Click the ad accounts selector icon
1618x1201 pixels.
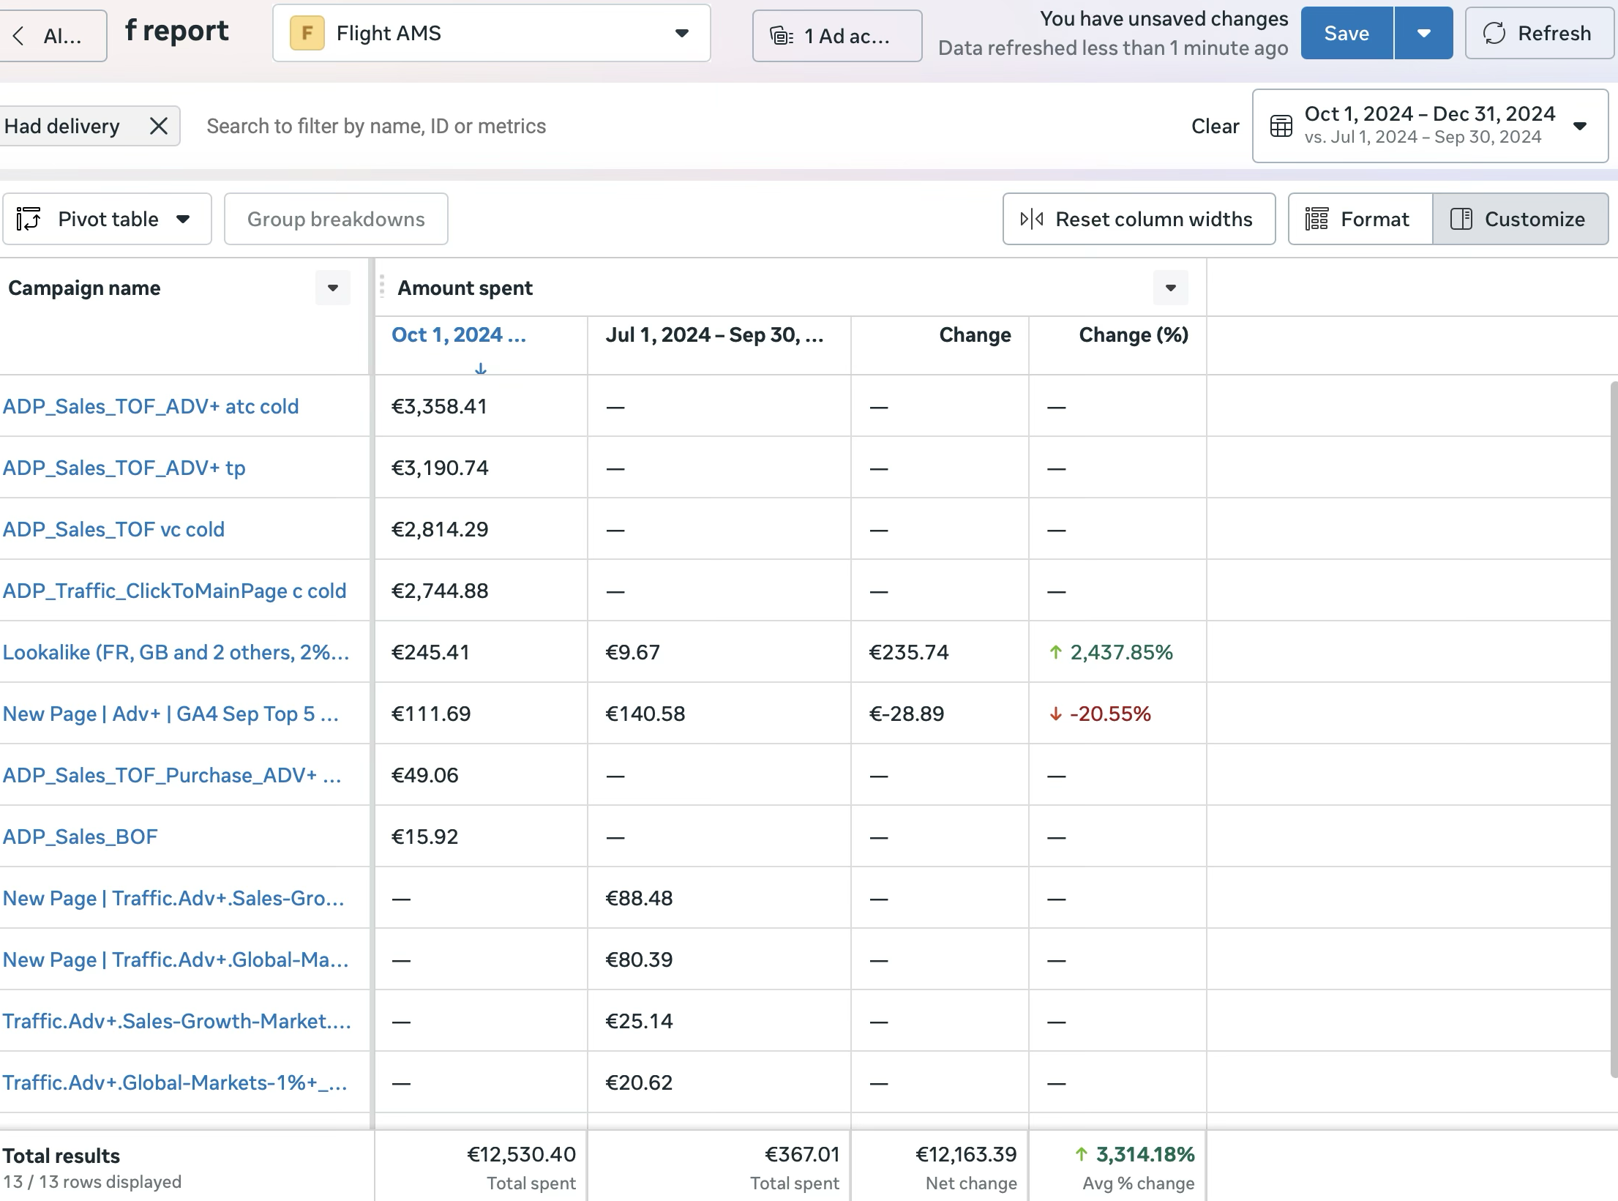pos(782,36)
